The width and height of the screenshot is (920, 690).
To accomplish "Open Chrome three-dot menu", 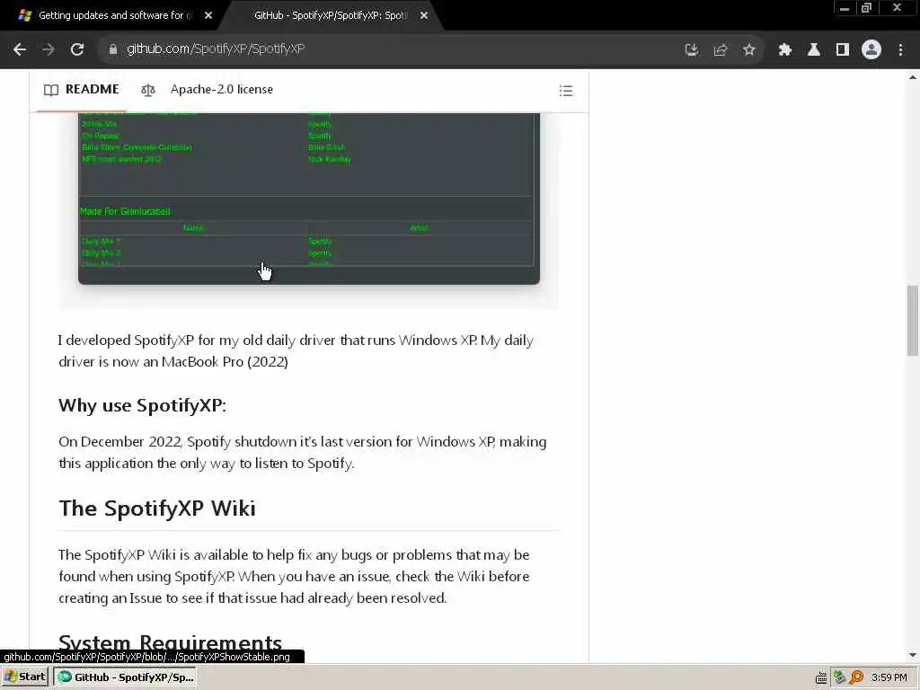I will [900, 50].
